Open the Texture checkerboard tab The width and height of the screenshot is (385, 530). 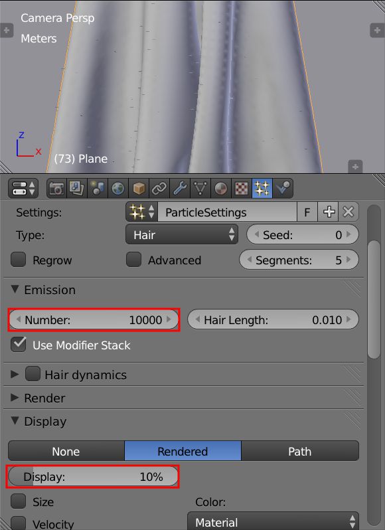pos(242,188)
